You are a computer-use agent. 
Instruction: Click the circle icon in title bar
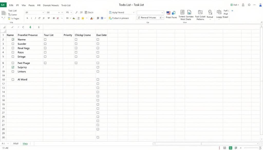pos(249,5)
